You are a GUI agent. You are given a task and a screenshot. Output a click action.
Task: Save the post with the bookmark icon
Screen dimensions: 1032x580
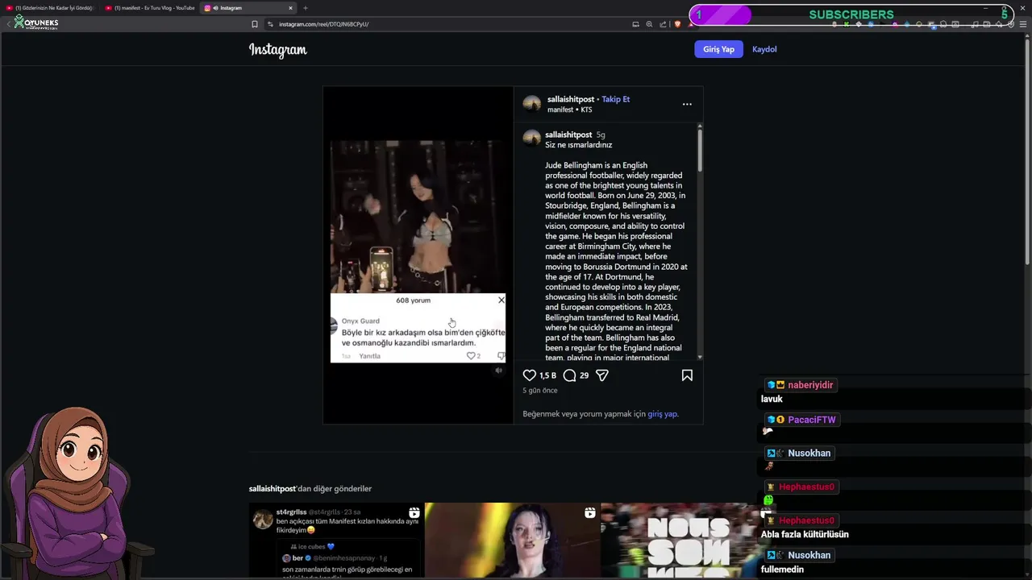coord(687,375)
